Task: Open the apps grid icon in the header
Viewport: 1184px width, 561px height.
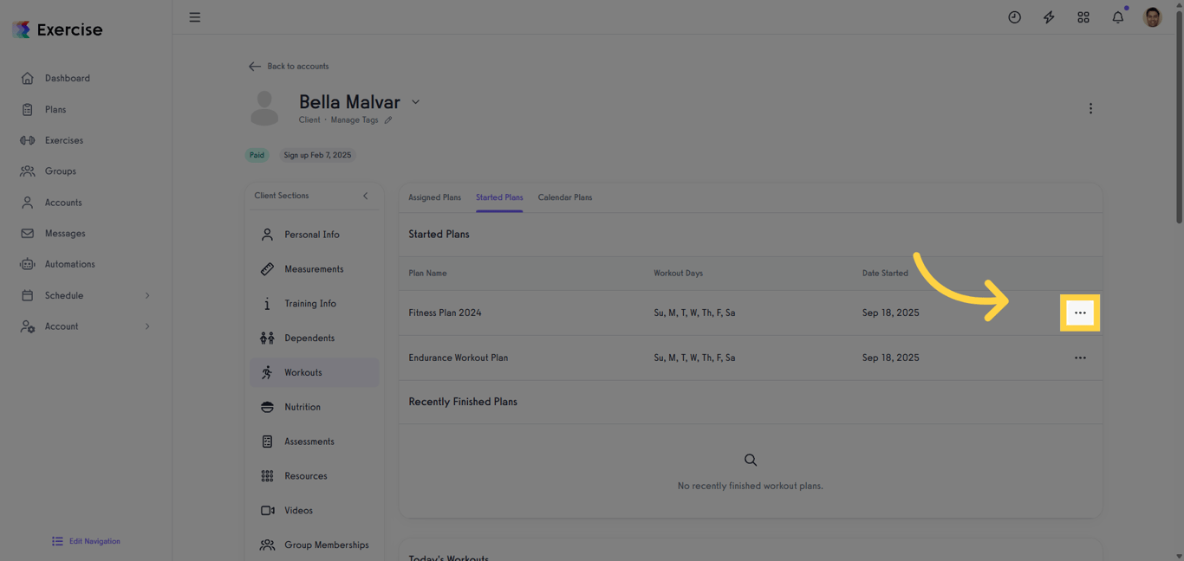Action: 1083,16
